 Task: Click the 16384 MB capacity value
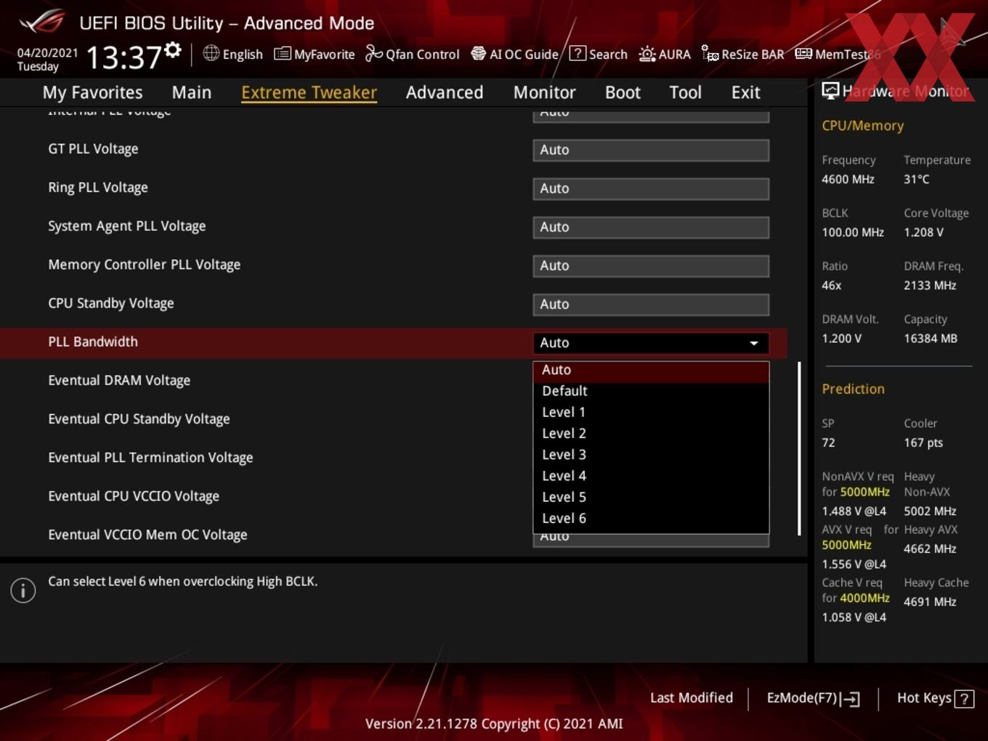tap(931, 339)
